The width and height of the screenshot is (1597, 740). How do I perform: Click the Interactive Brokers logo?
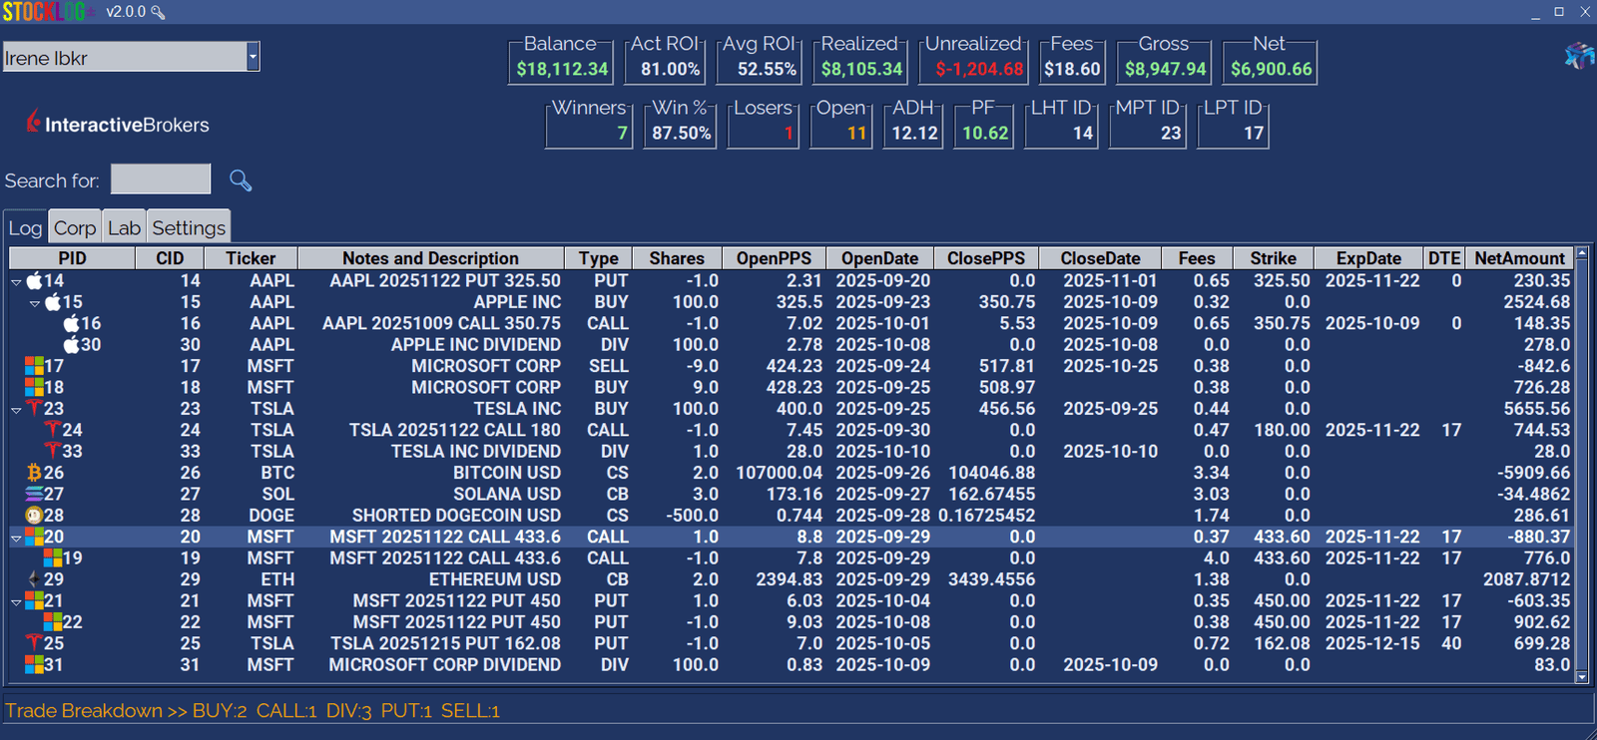click(x=118, y=124)
